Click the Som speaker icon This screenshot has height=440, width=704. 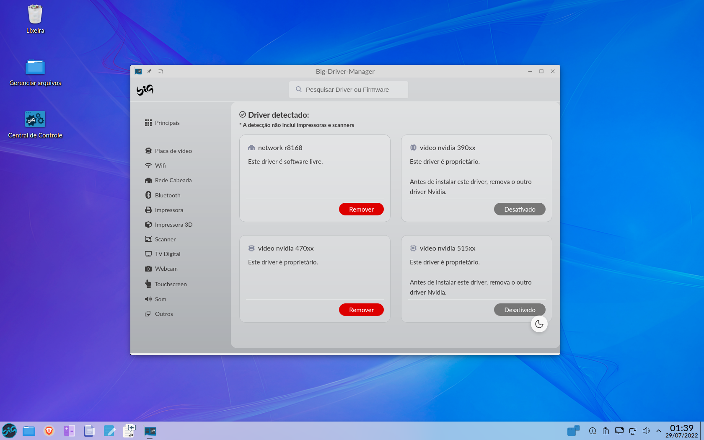tap(148, 299)
